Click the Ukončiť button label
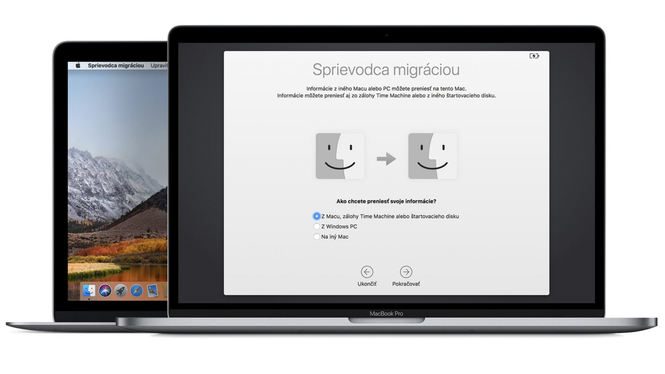665x374 pixels. (367, 284)
